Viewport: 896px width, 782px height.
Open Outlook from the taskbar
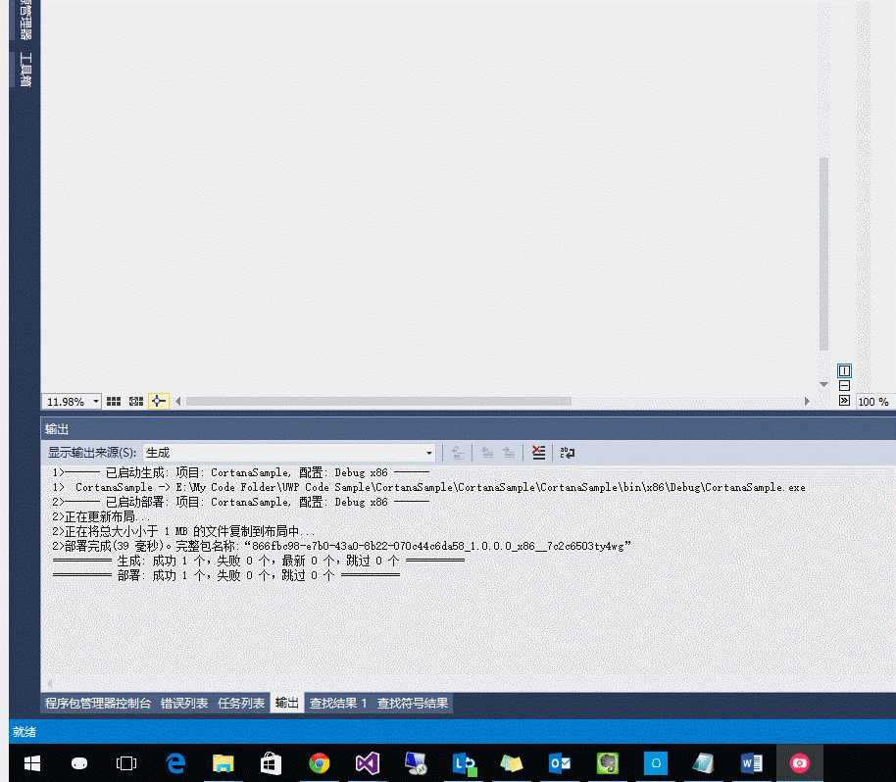pos(560,763)
